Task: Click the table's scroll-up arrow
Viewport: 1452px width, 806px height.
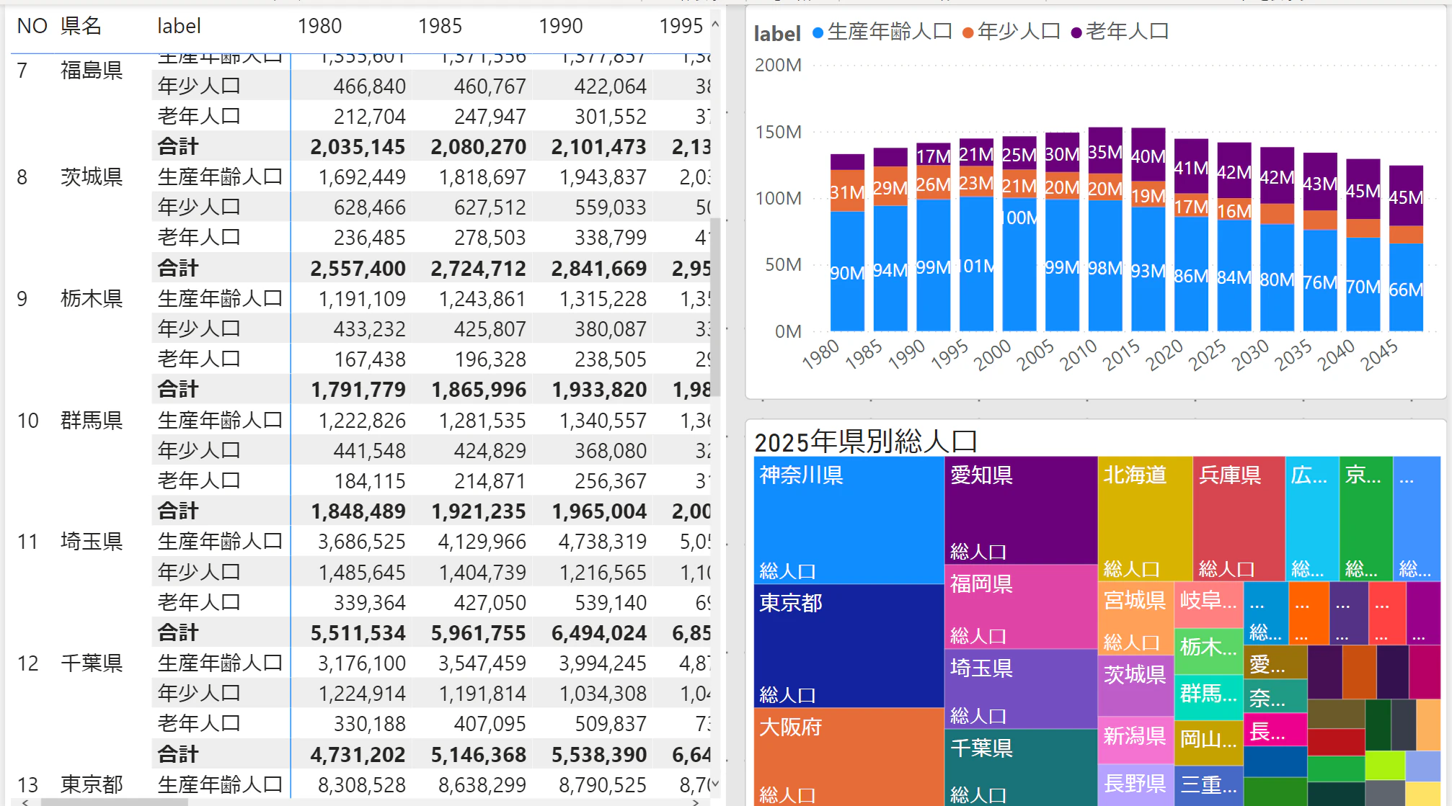Action: click(x=715, y=25)
